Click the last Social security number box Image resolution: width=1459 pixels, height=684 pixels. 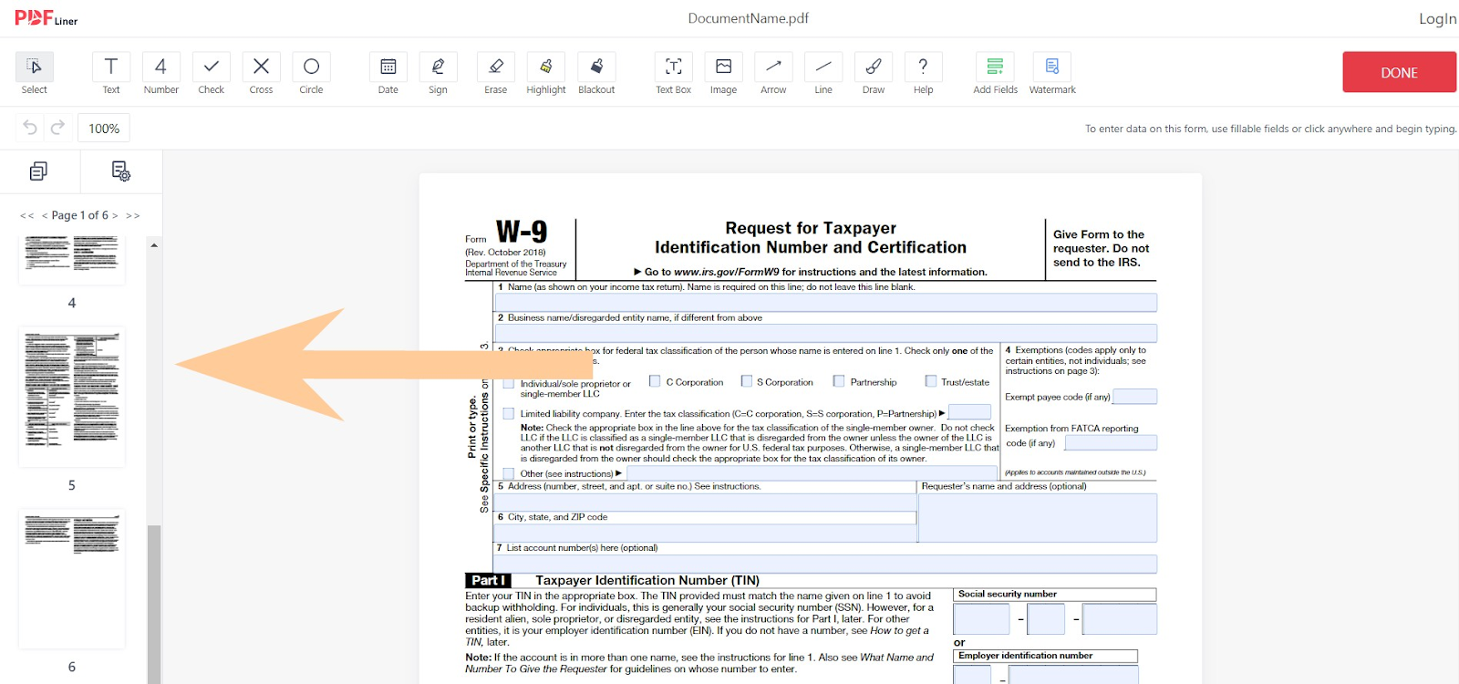[x=1120, y=619]
